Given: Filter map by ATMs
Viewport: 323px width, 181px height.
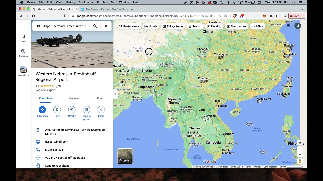Looking at the screenshot, I should pos(257,26).
